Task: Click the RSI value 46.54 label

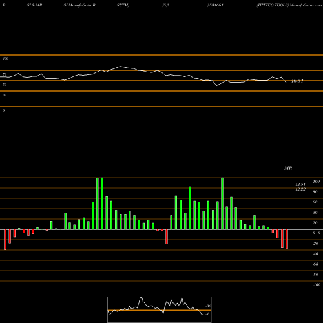Action: pyautogui.click(x=297, y=81)
